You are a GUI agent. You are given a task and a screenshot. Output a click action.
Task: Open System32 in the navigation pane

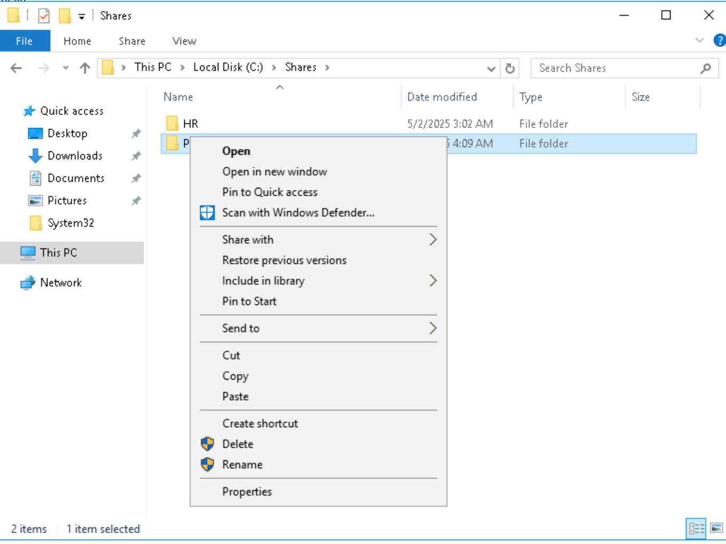(70, 223)
